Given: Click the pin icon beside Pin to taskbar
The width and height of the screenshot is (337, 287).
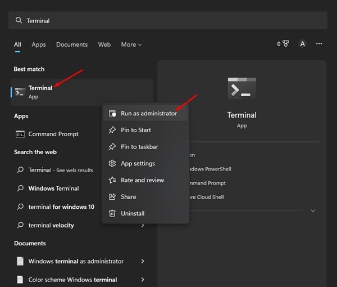Looking at the screenshot, I should (x=112, y=147).
